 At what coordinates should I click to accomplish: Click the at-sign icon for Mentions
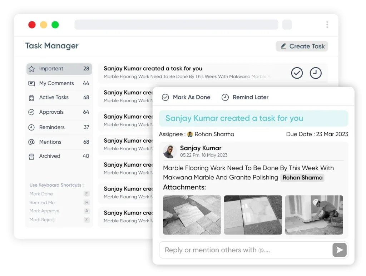pos(31,142)
